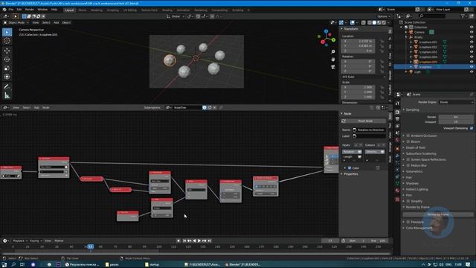The image size is (476, 268).
Task: Click the viewport zoom magnifier icon
Action: click(333, 52)
